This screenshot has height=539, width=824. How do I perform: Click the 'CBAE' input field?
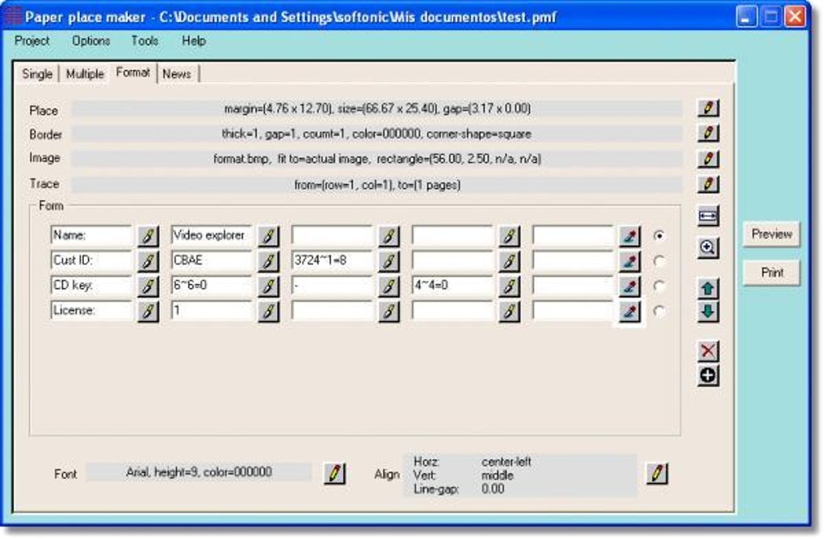click(x=212, y=261)
